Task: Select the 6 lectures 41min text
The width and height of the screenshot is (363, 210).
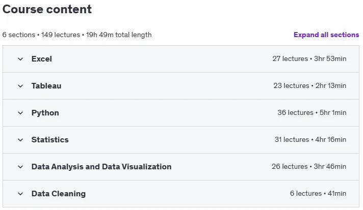Action: click(x=318, y=193)
